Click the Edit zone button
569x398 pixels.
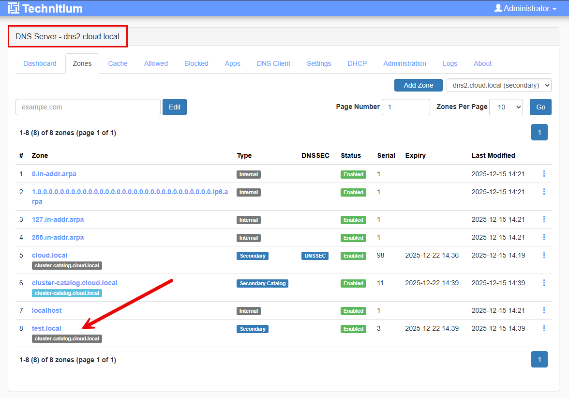coord(175,107)
